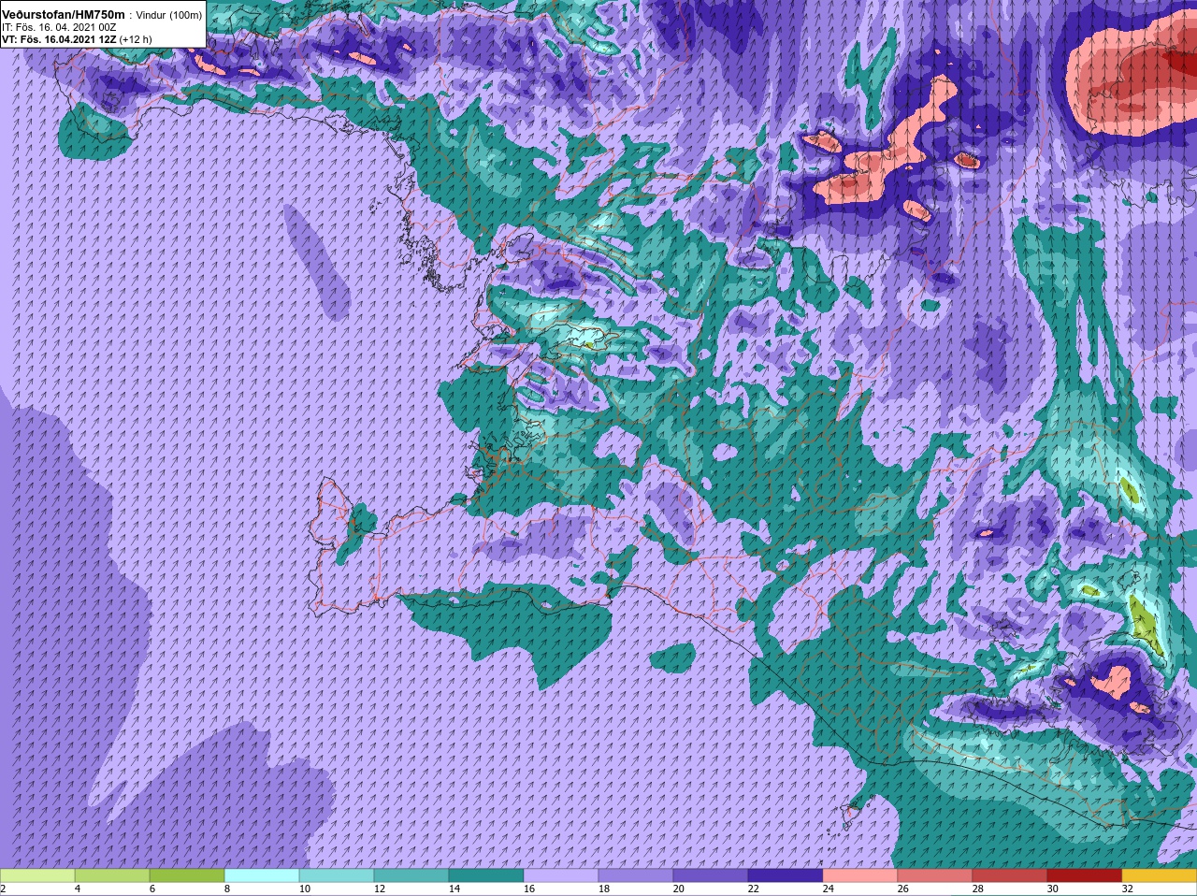Select legend swatch between 10 and 12
Viewport: 1197px width, 896px height.
click(337, 875)
